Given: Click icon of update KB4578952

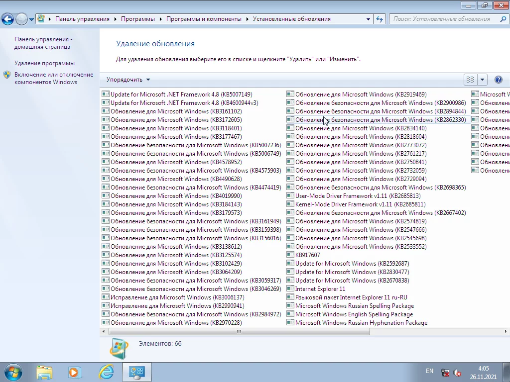Looking at the screenshot, I should click(106, 162).
